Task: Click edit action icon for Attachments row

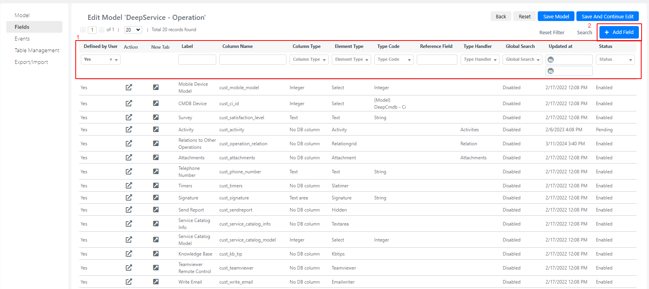Action: click(129, 157)
